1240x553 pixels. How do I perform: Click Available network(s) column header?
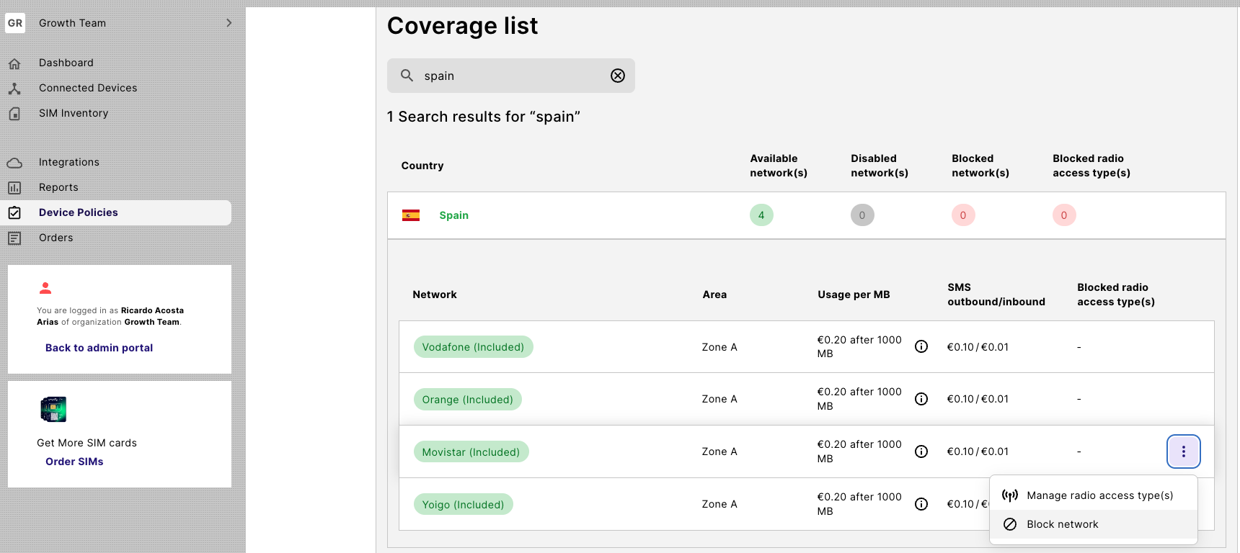click(779, 166)
